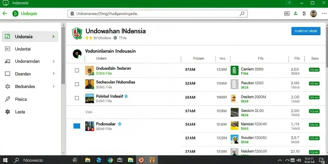Screen dimensions: 328x164
Task: Open the Undosndlain Sedaran thumbnail
Action: [90, 70]
